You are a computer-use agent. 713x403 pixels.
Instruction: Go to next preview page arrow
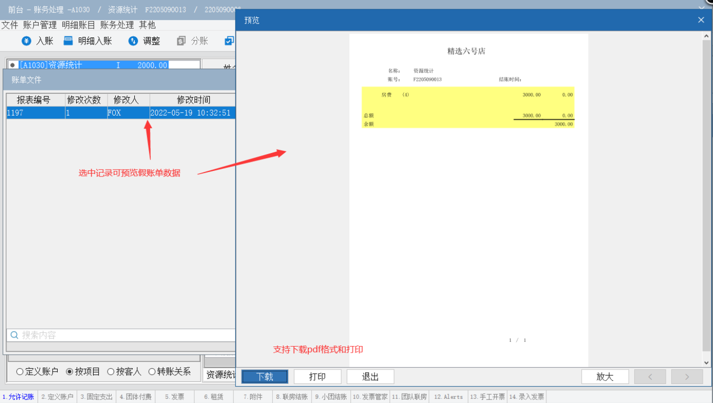click(x=687, y=377)
